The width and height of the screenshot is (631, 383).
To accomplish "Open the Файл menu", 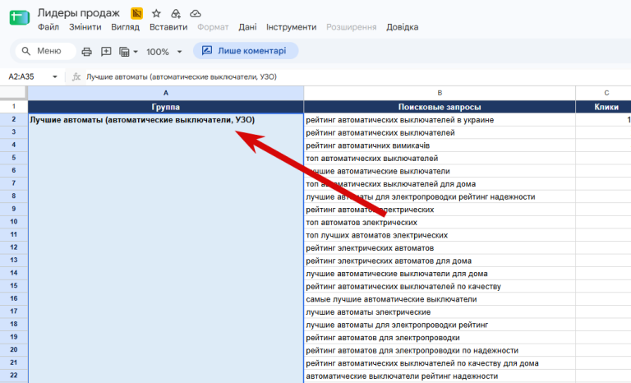I will click(48, 27).
